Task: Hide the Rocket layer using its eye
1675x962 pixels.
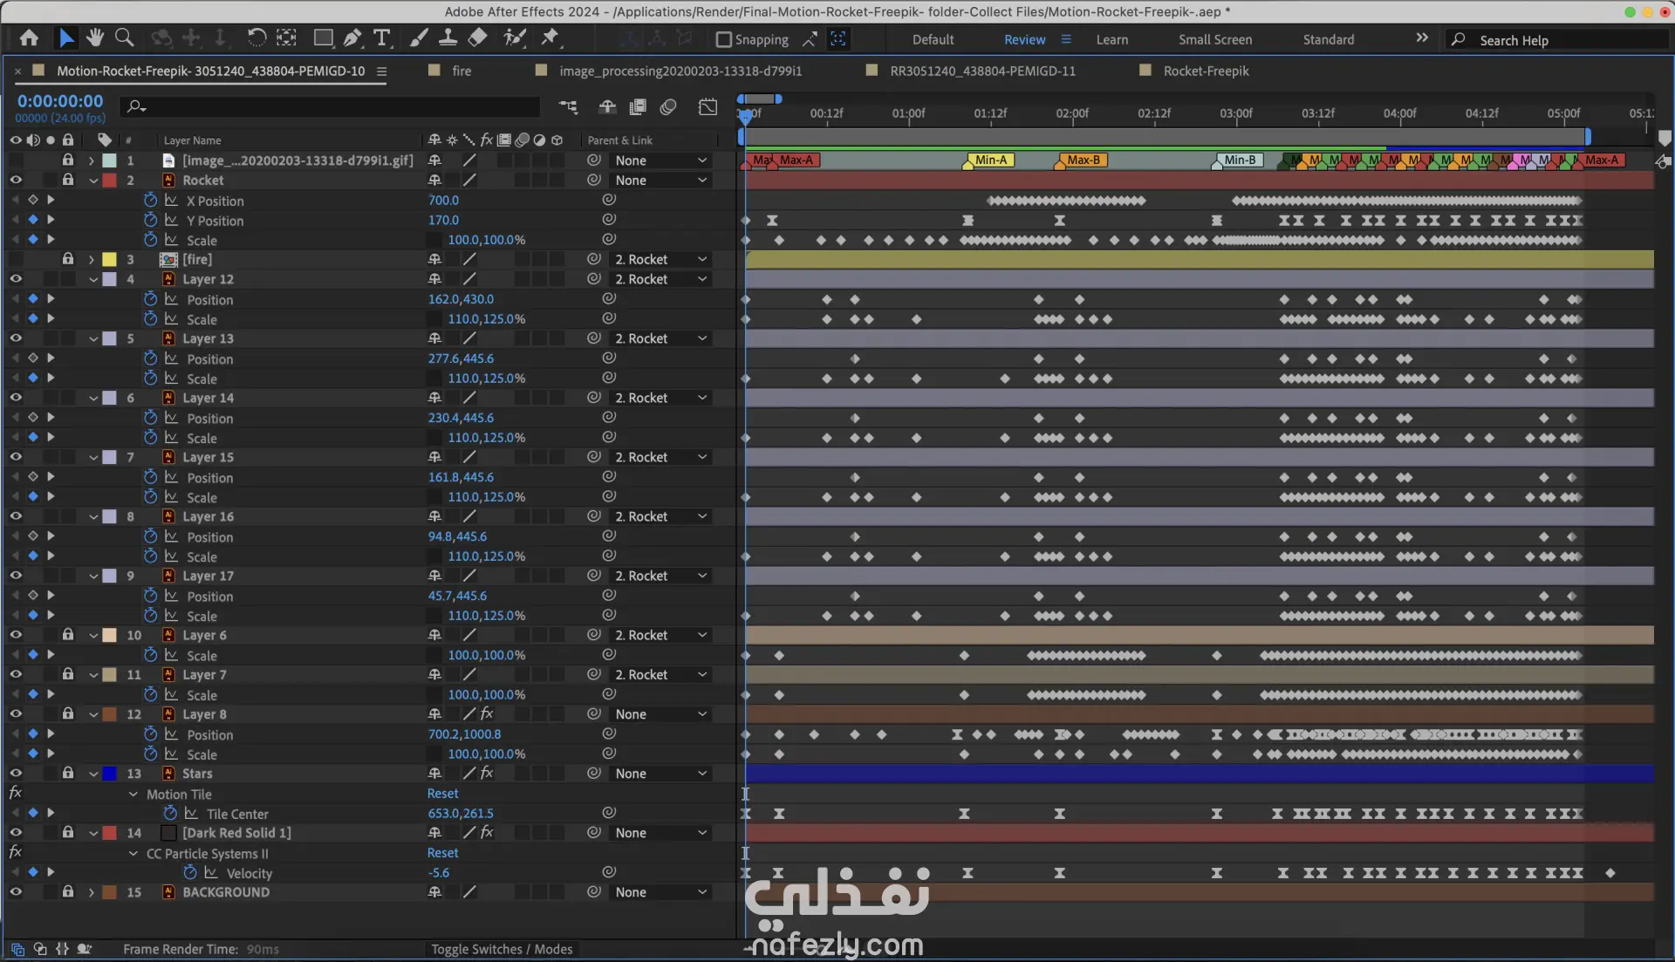Action: coord(16,181)
